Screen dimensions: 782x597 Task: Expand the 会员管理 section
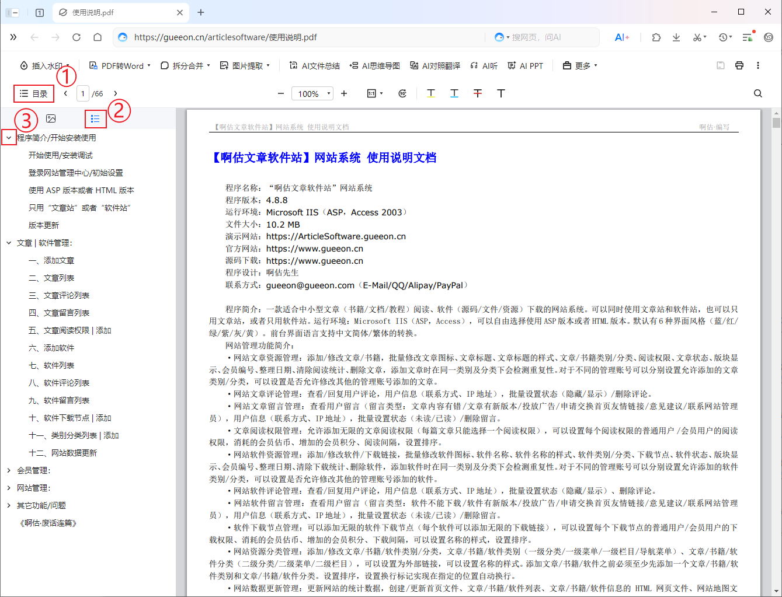(x=9, y=470)
